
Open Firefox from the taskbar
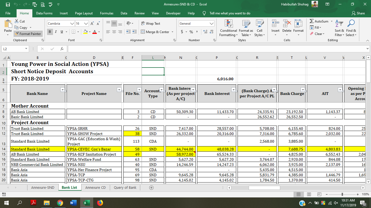coord(100,203)
